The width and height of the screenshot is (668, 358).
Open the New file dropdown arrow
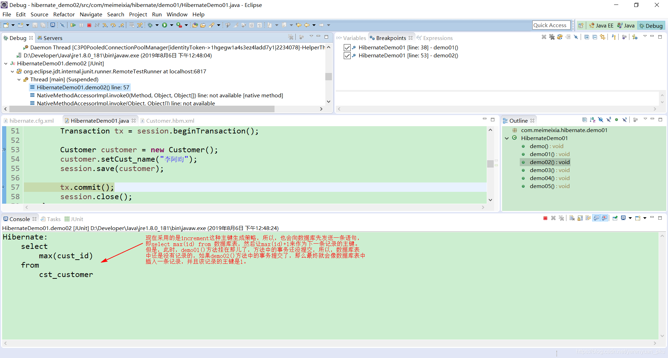tap(13, 25)
